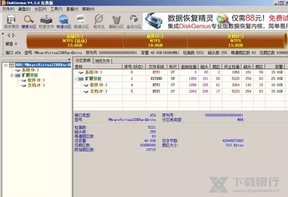Viewport: 288px width, 197px height.
Task: Click the New Partition (新建分区) toolbar icon
Action: pos(81,22)
